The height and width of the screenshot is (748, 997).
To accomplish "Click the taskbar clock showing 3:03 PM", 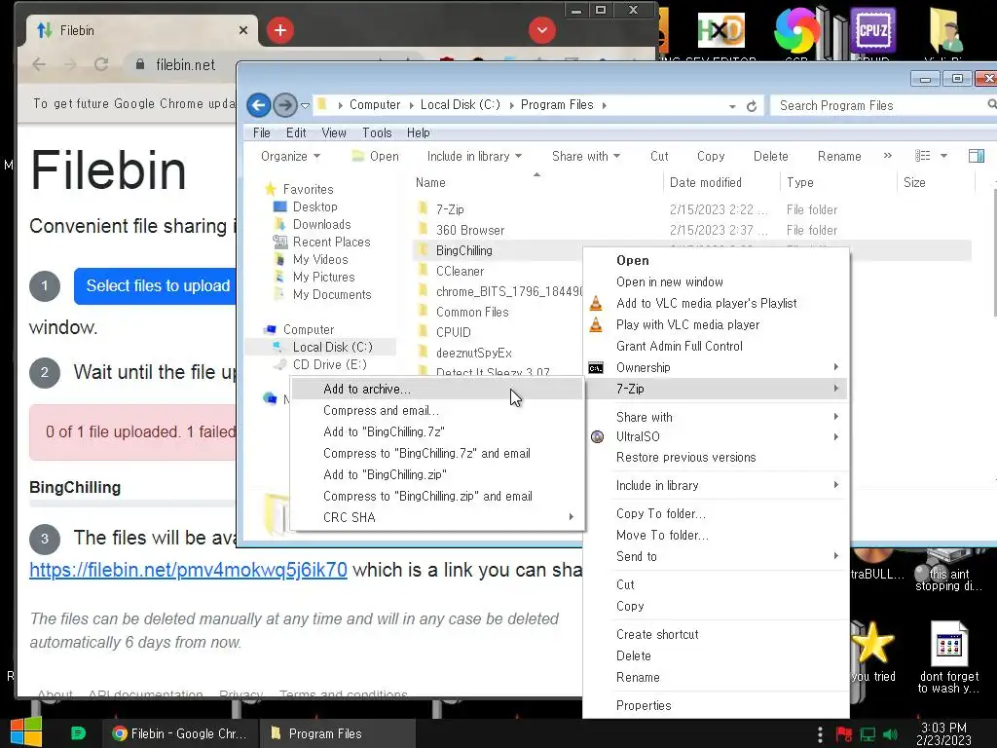I will (x=943, y=733).
